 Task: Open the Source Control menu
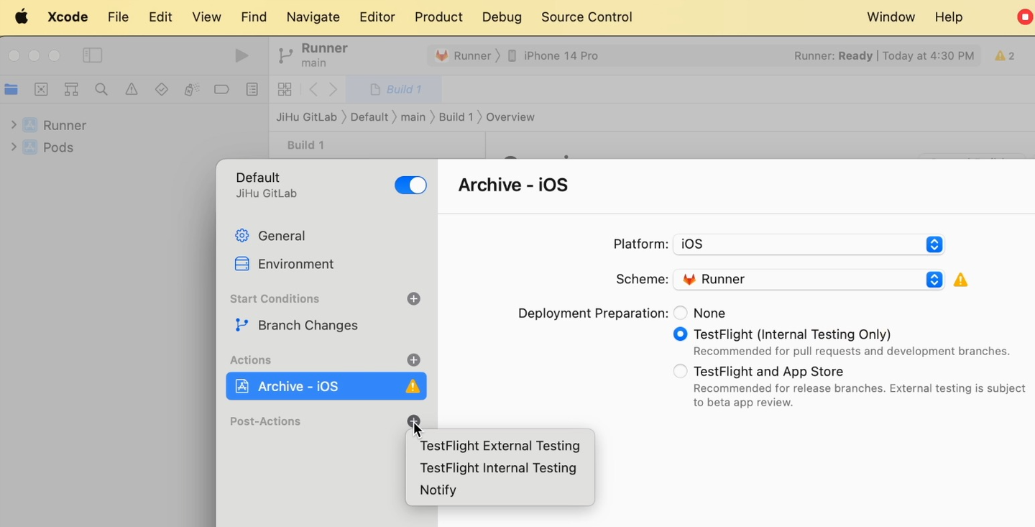click(586, 17)
